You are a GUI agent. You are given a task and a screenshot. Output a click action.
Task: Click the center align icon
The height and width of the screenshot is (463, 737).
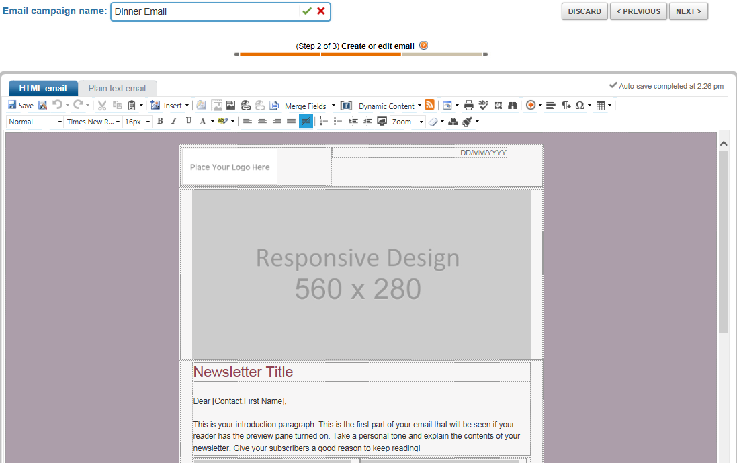(x=262, y=122)
